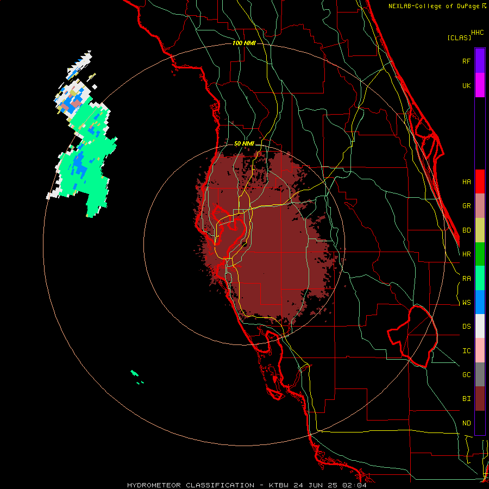Screen dimensions: 489x489
Task: Click the blue WS legend swatch
Action: pos(480,302)
